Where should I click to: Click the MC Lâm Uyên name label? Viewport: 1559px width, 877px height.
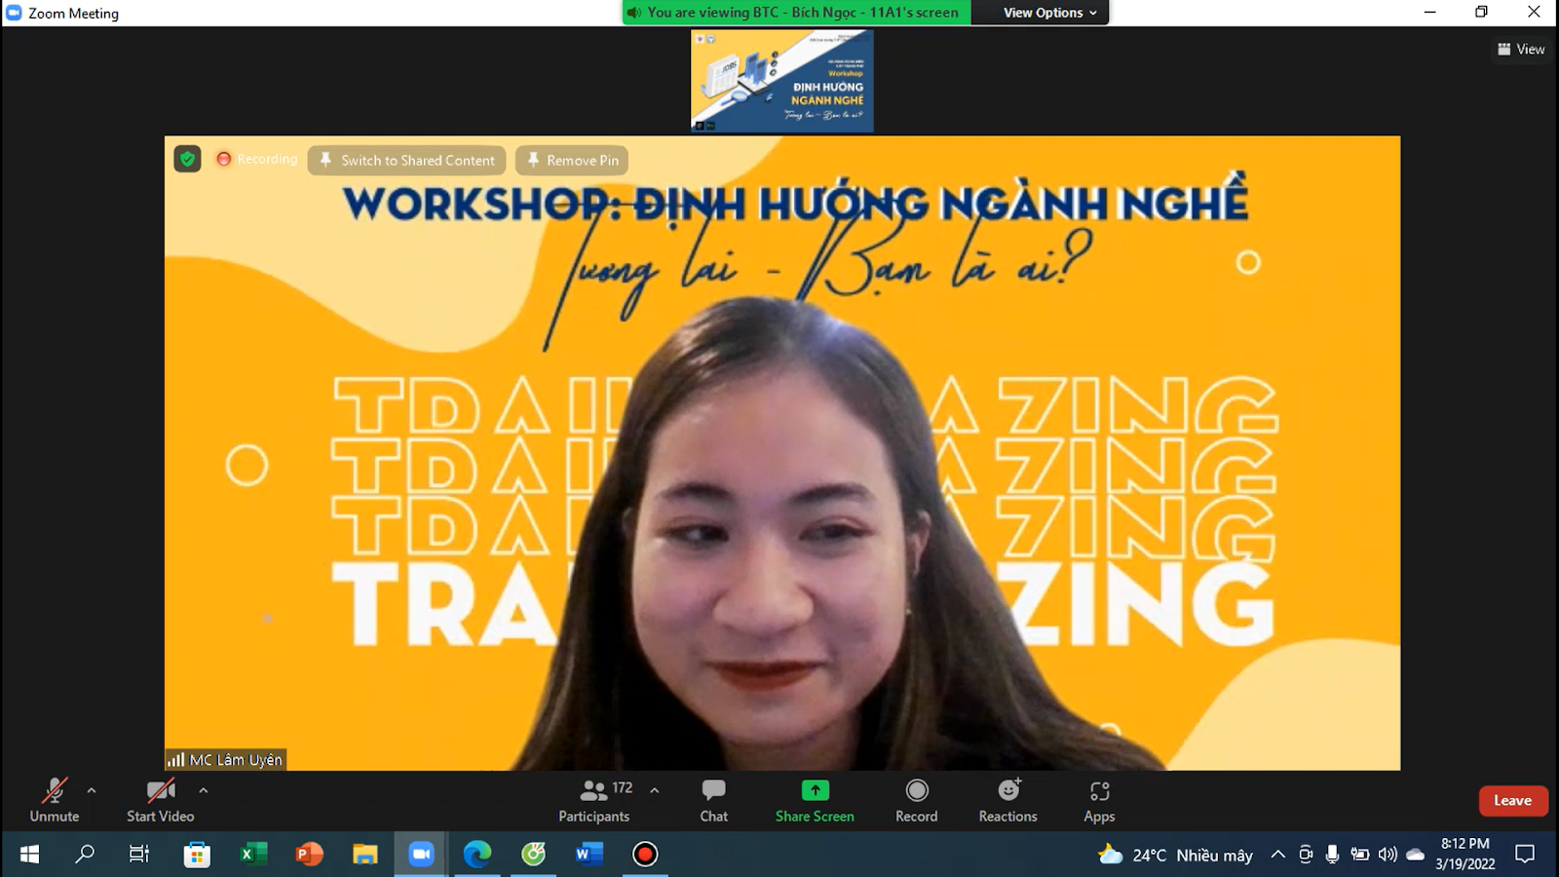coord(226,759)
